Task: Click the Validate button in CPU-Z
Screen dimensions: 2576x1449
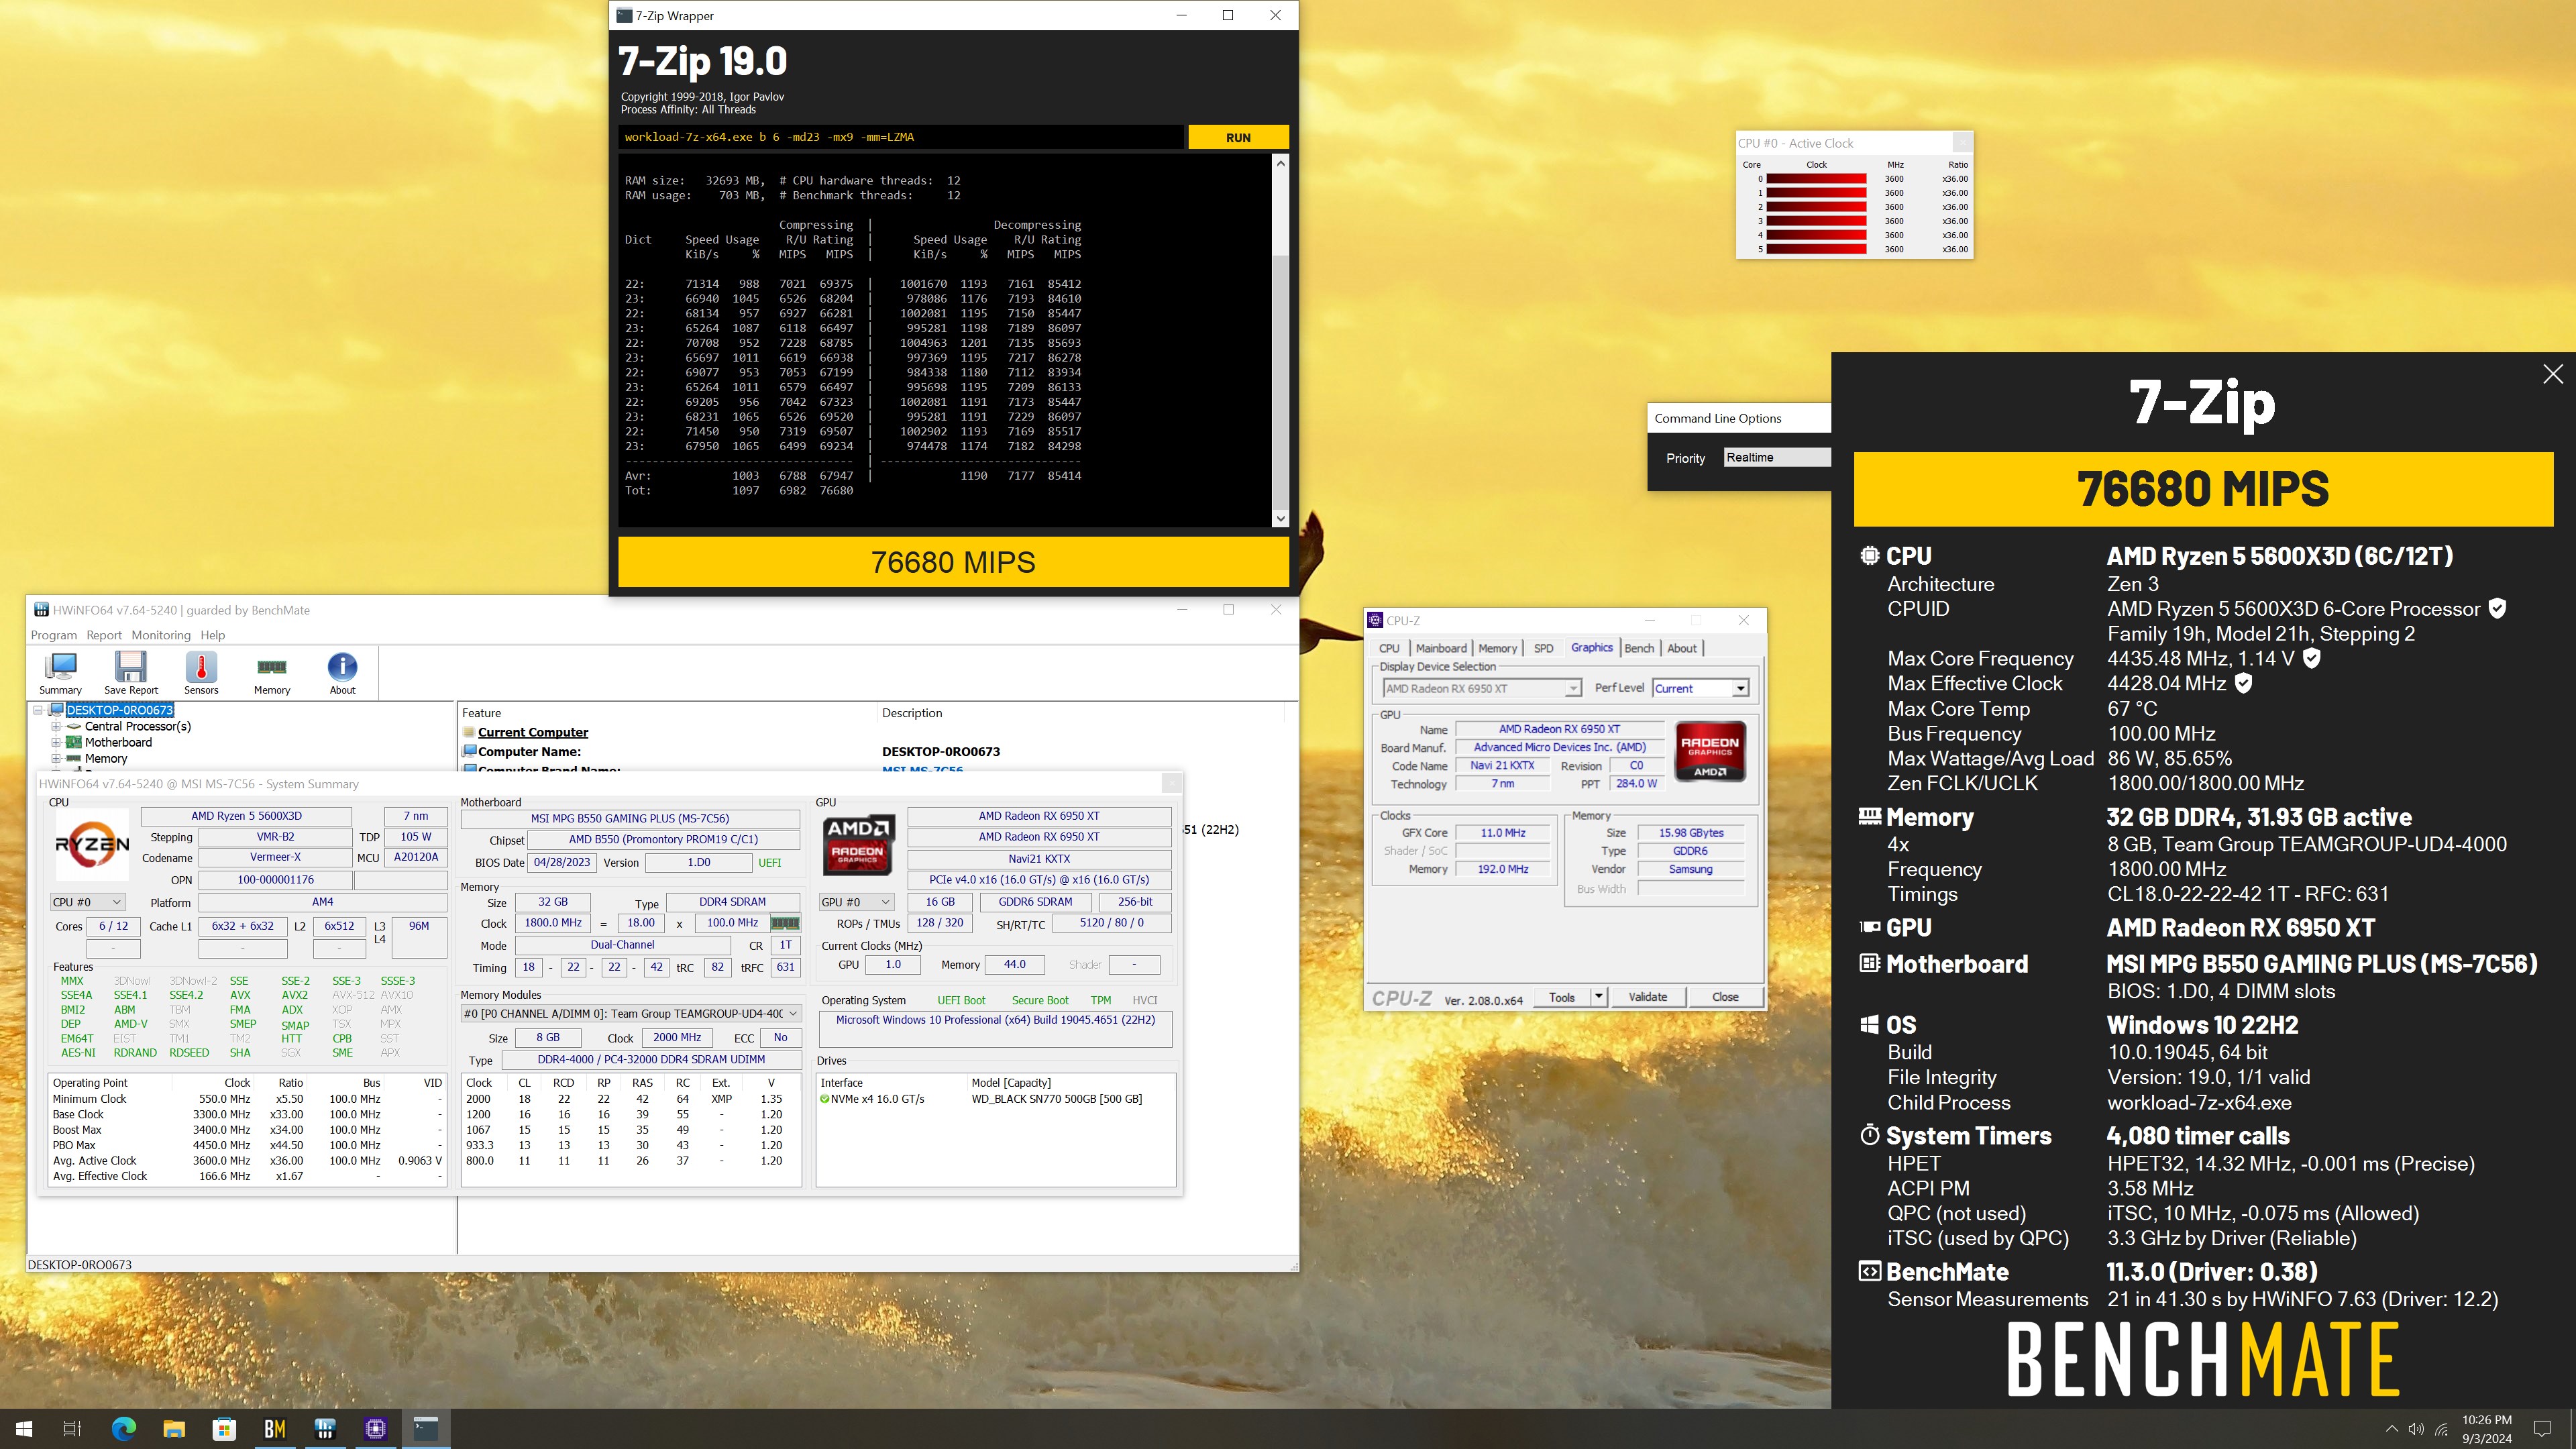Action: click(1647, 997)
